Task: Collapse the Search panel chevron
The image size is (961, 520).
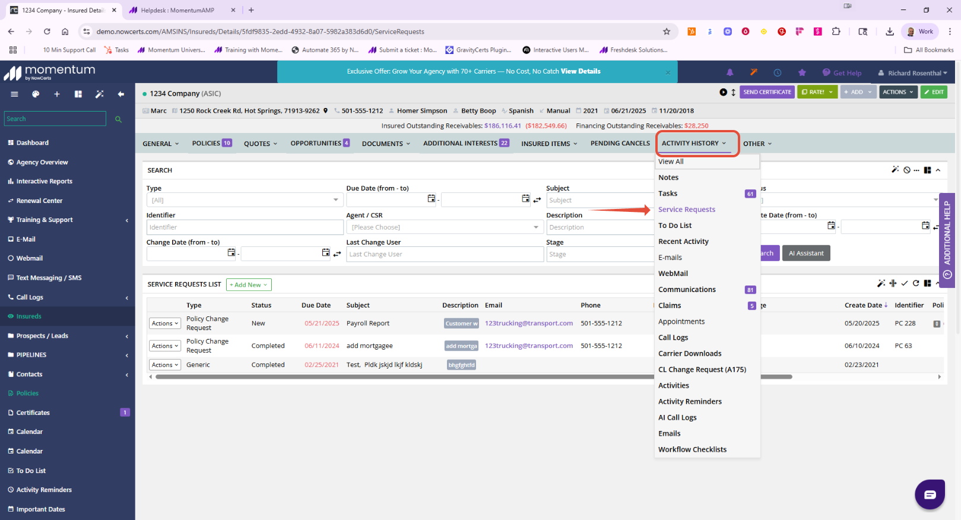Action: pos(938,170)
